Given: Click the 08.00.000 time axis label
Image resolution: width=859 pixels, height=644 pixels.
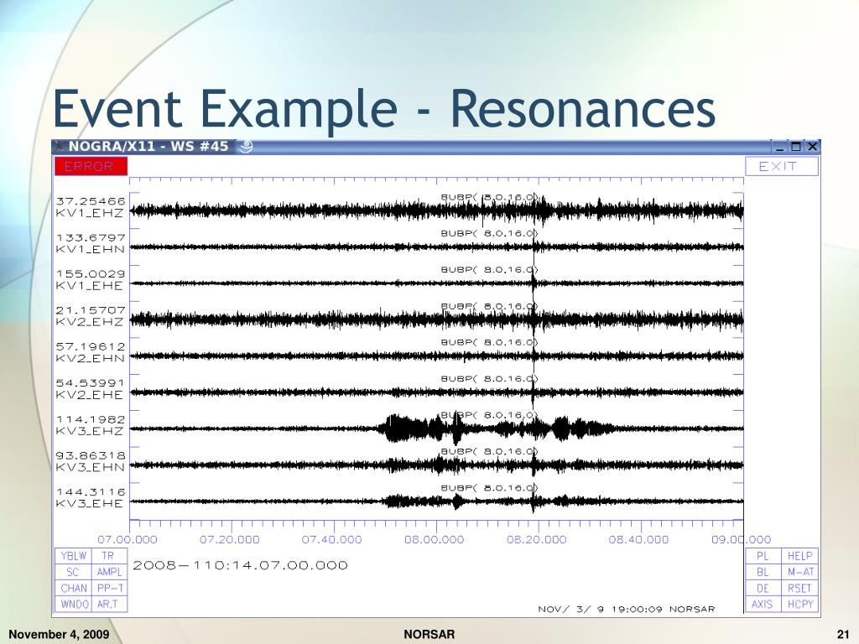Looking at the screenshot, I should point(435,539).
